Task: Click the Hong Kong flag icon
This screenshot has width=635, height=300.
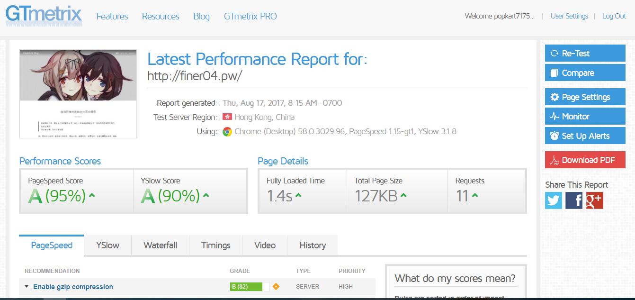Action: [227, 117]
